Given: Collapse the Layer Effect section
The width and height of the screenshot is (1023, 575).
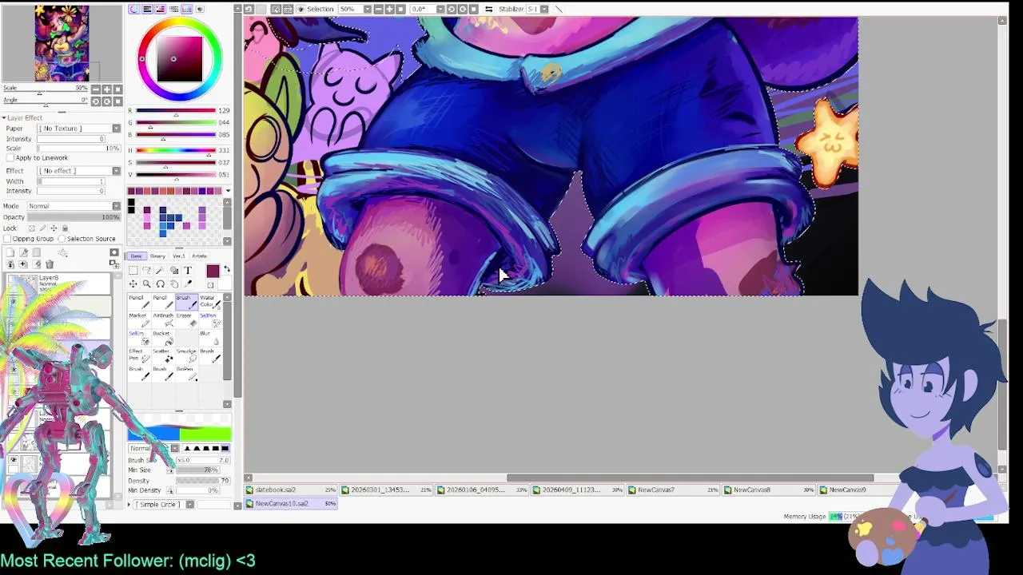Looking at the screenshot, I should (x=4, y=118).
